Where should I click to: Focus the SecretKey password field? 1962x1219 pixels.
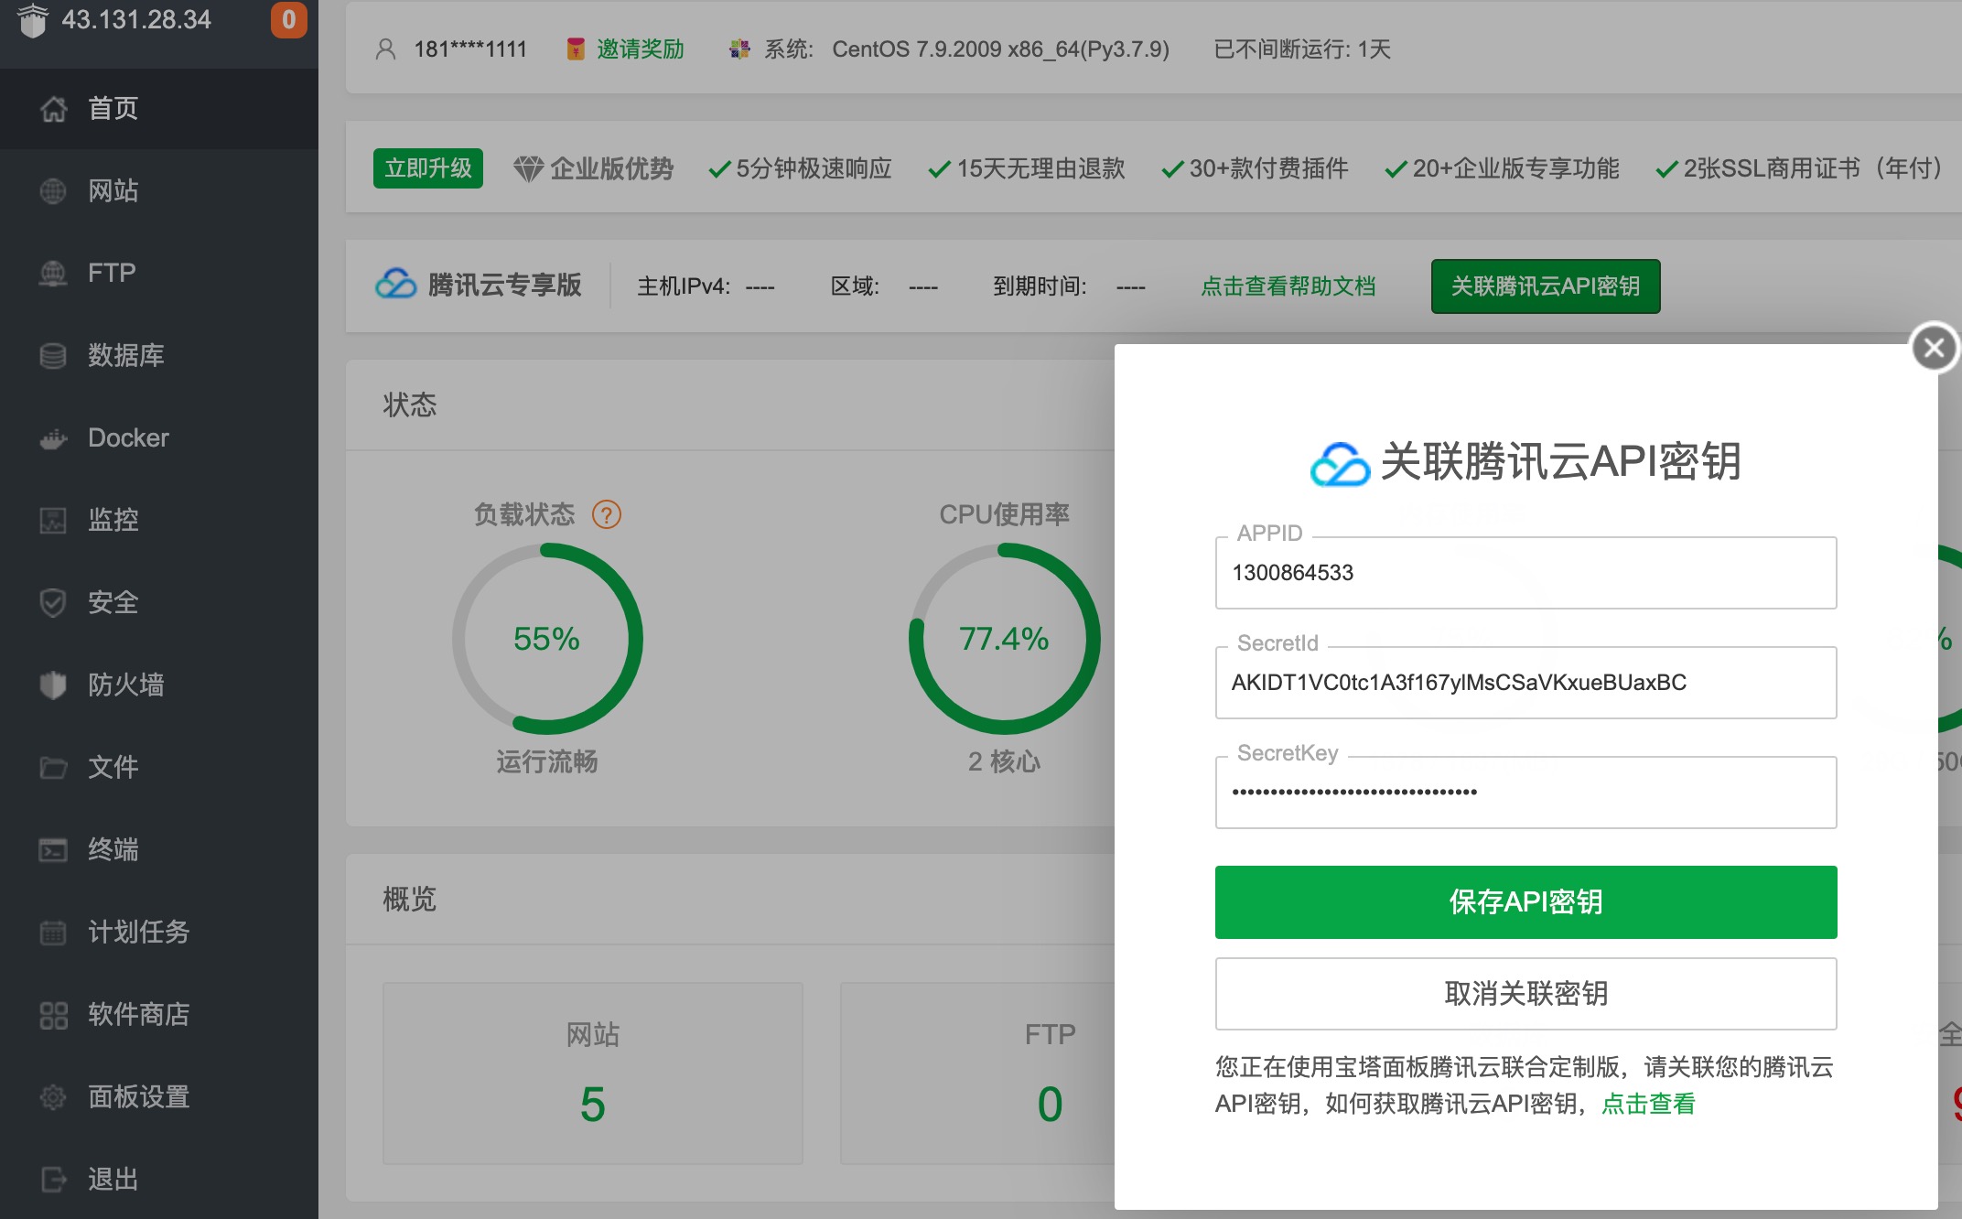(x=1525, y=793)
